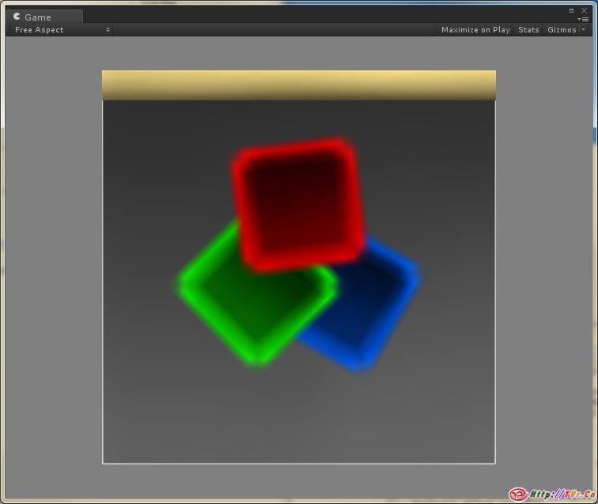
Task: Click the gold bar atop the game view
Action: pos(298,85)
